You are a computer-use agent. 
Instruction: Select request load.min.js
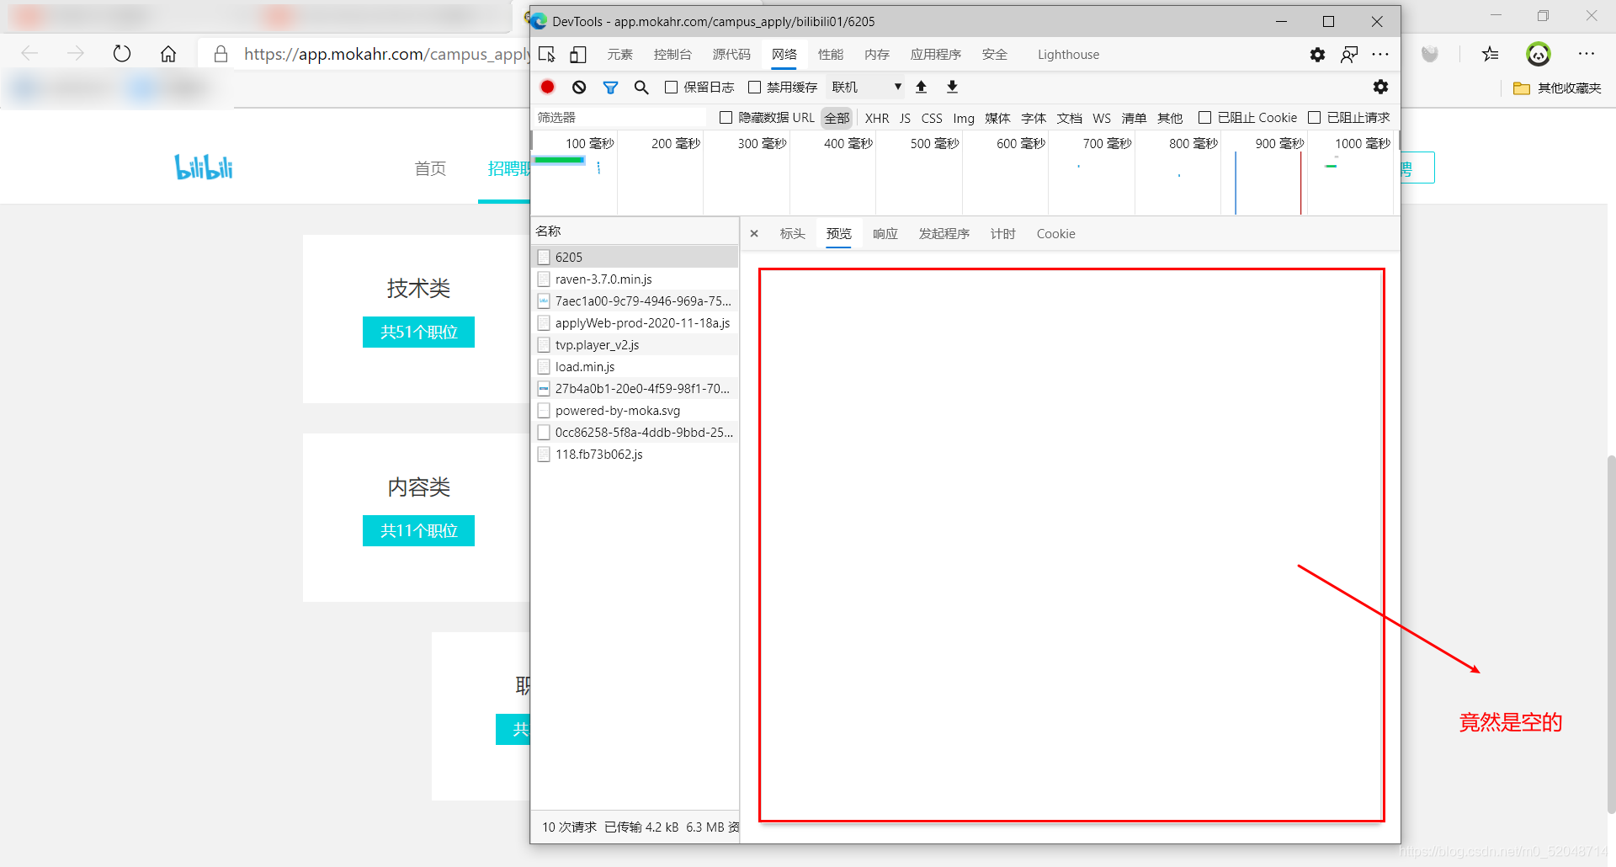(x=635, y=367)
